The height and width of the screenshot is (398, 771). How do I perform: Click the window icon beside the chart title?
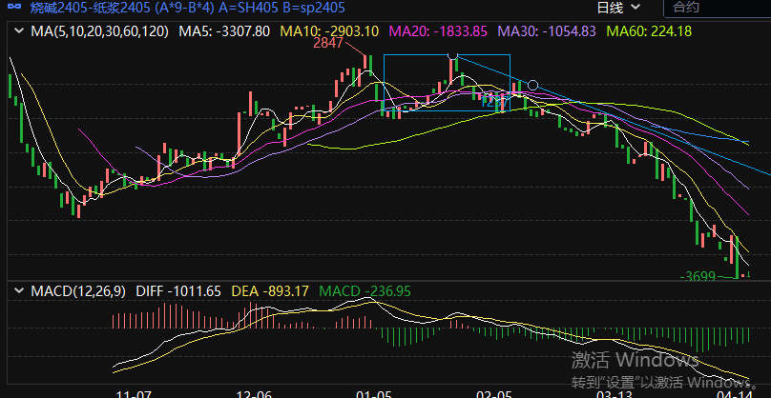pyautogui.click(x=15, y=9)
